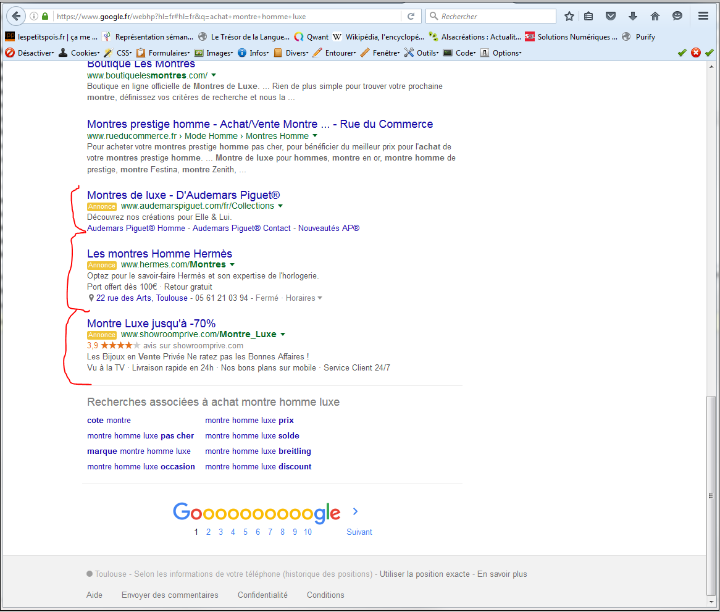Screen dimensions: 720x612
Task: Click the next chevron beside Google logo
Action: (356, 511)
